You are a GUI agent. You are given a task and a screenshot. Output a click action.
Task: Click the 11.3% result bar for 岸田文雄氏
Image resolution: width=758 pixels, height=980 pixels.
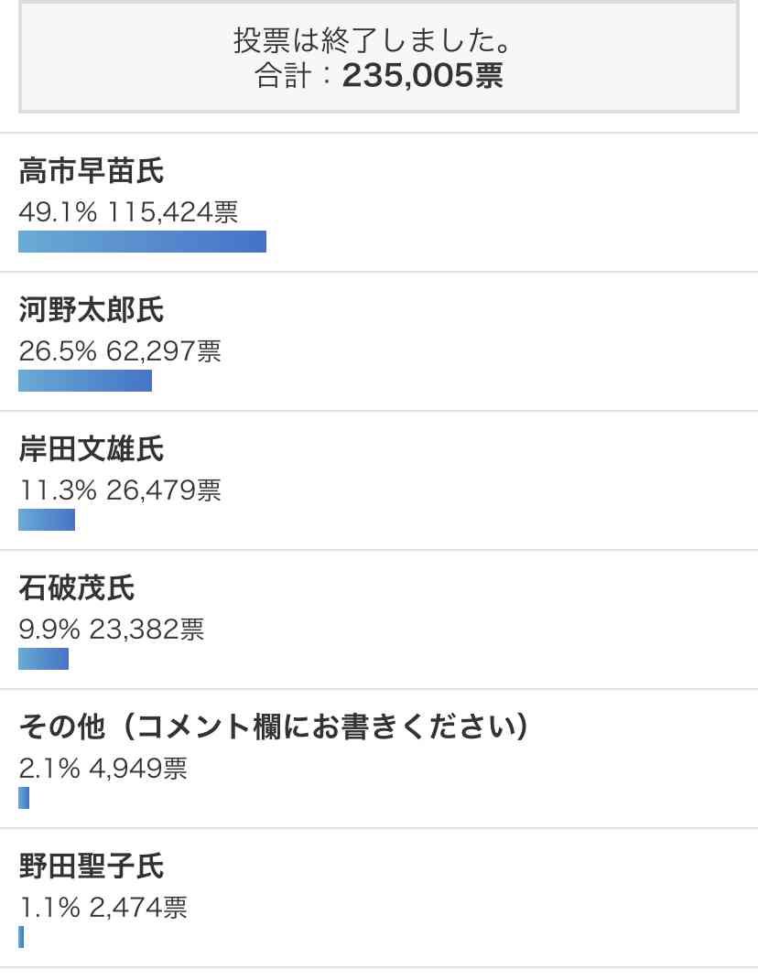47,520
